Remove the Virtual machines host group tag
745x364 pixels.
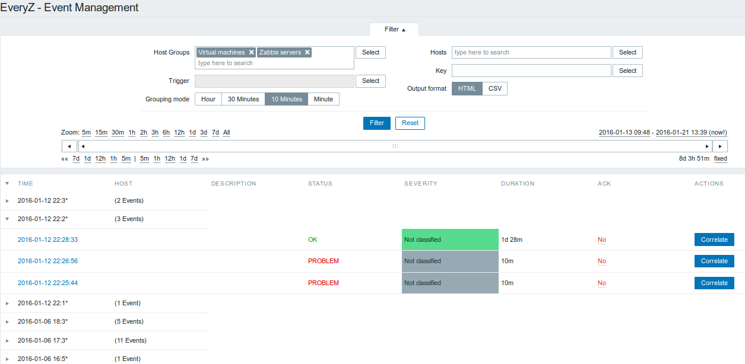[252, 52]
